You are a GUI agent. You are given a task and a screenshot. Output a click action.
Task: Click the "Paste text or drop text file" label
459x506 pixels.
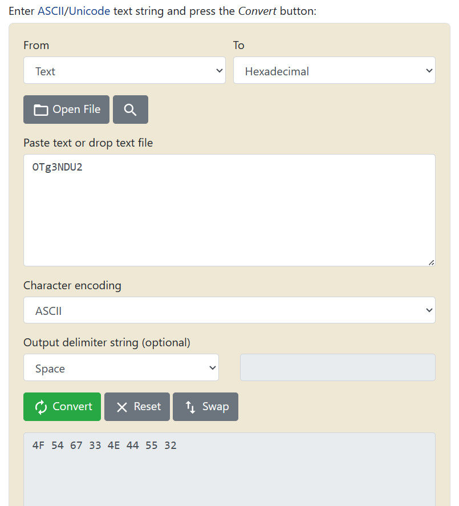pyautogui.click(x=88, y=143)
